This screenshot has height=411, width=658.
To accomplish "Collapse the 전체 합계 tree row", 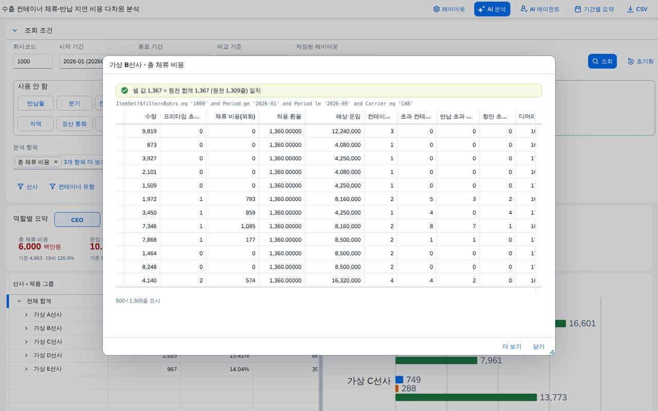I will point(20,301).
